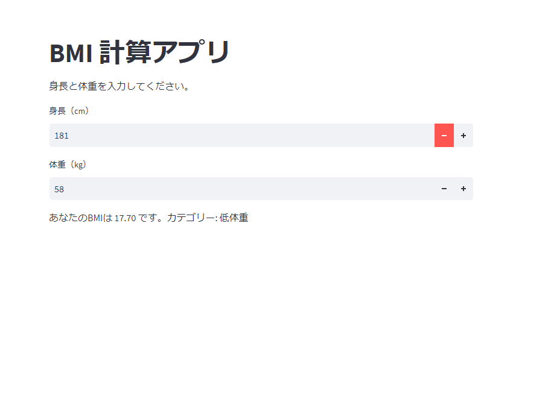Image resolution: width=548 pixels, height=405 pixels.
Task: Click the BMI 計算アプリ heading
Action: tap(140, 51)
